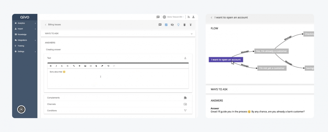
Task: Click the FLOW heading
Action: [214, 28]
